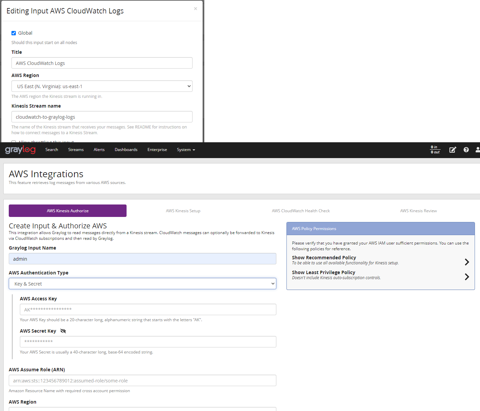Click the Show Least Privilege Policy title
480x411 pixels.
323,272
